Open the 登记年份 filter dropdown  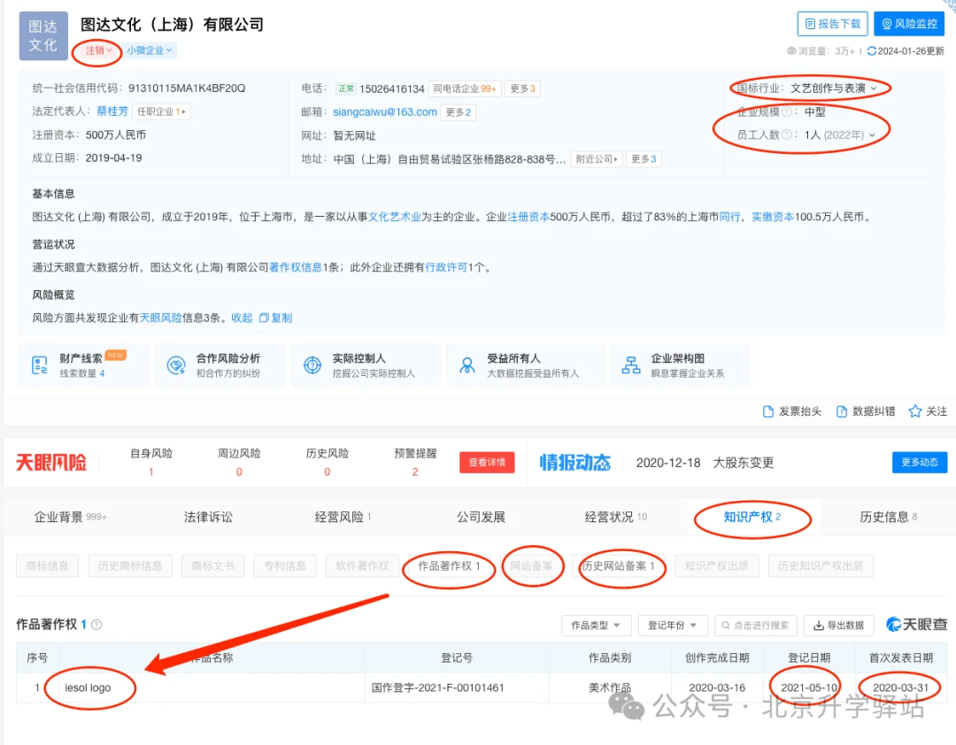coord(673,626)
